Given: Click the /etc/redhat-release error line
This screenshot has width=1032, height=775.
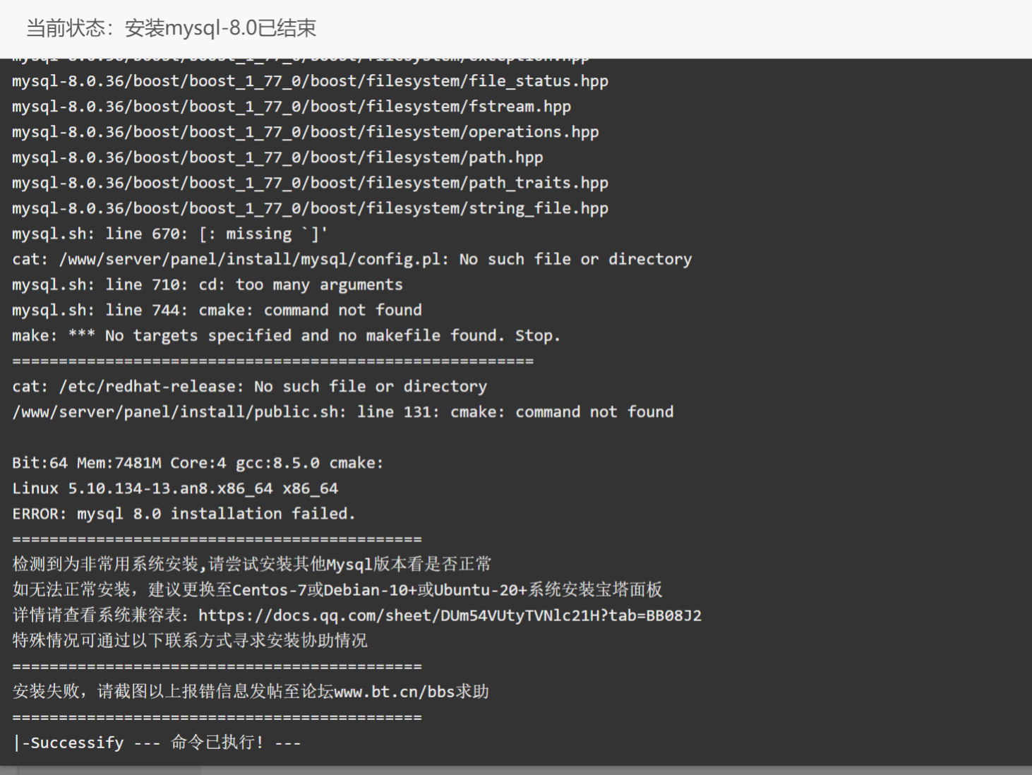Looking at the screenshot, I should tap(249, 386).
